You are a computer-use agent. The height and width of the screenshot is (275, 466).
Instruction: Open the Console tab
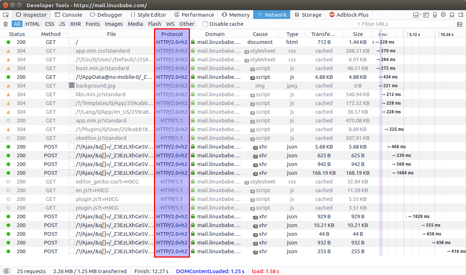point(68,15)
